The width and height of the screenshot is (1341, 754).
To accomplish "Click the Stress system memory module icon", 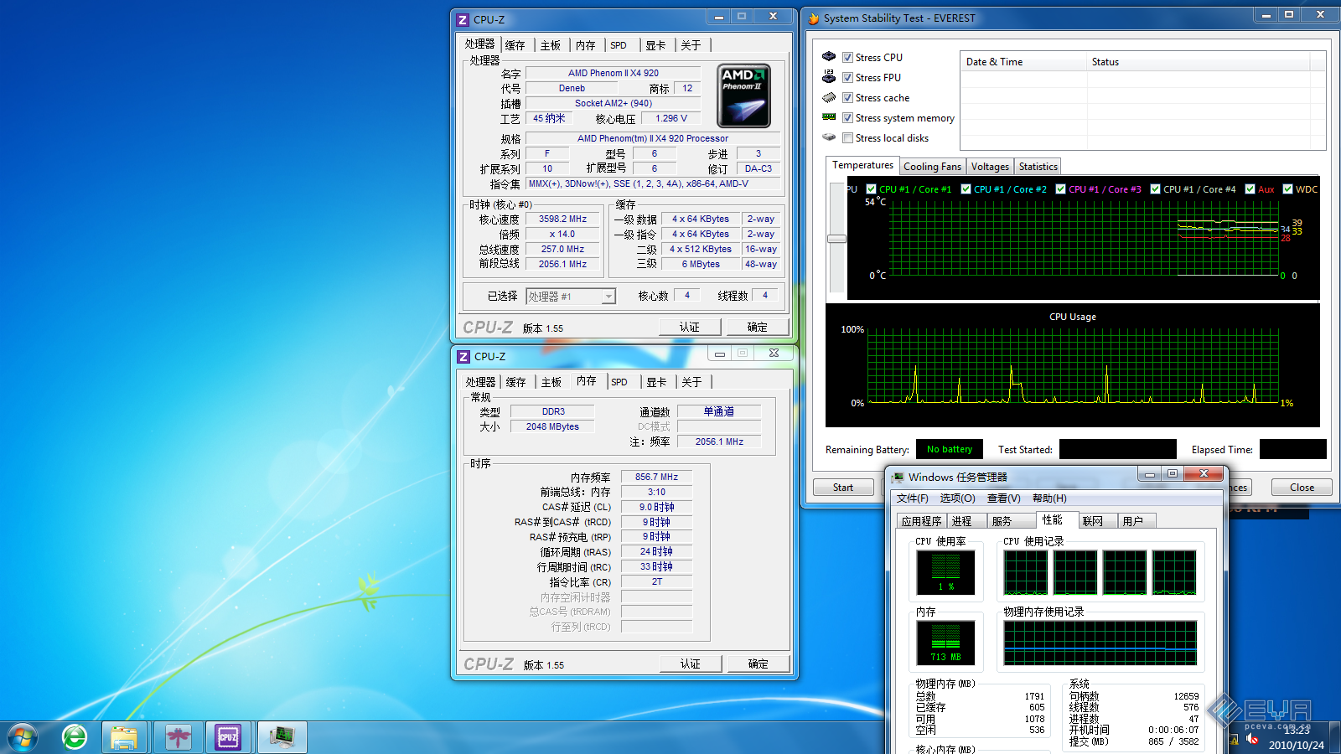I will pyautogui.click(x=829, y=117).
